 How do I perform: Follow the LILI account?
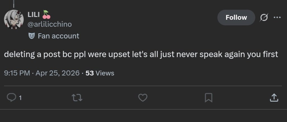pyautogui.click(x=236, y=18)
